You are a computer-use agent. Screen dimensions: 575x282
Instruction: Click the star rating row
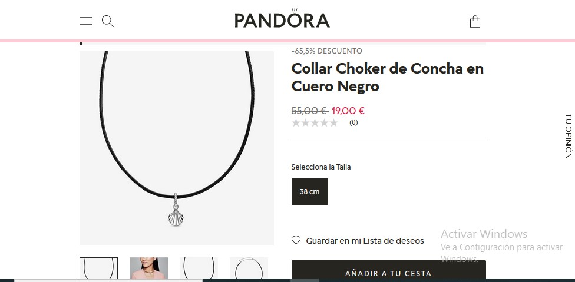[315, 123]
